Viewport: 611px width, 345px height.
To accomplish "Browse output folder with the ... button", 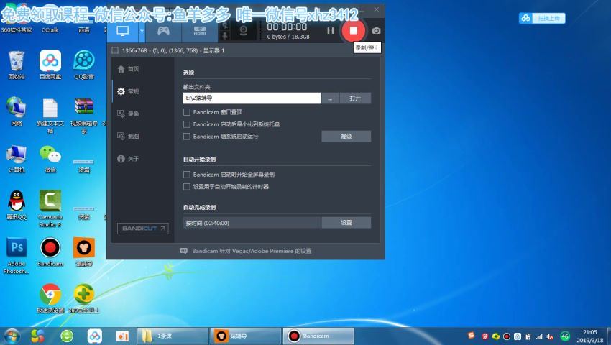I will 330,98.
